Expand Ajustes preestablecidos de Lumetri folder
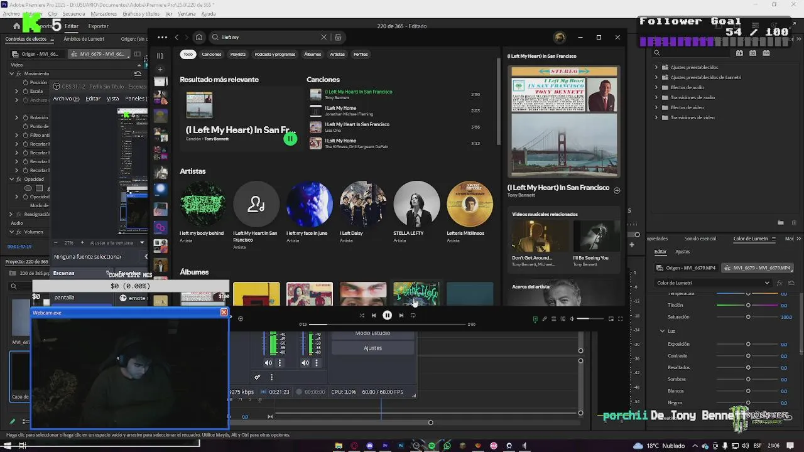This screenshot has width=804, height=452. [656, 77]
